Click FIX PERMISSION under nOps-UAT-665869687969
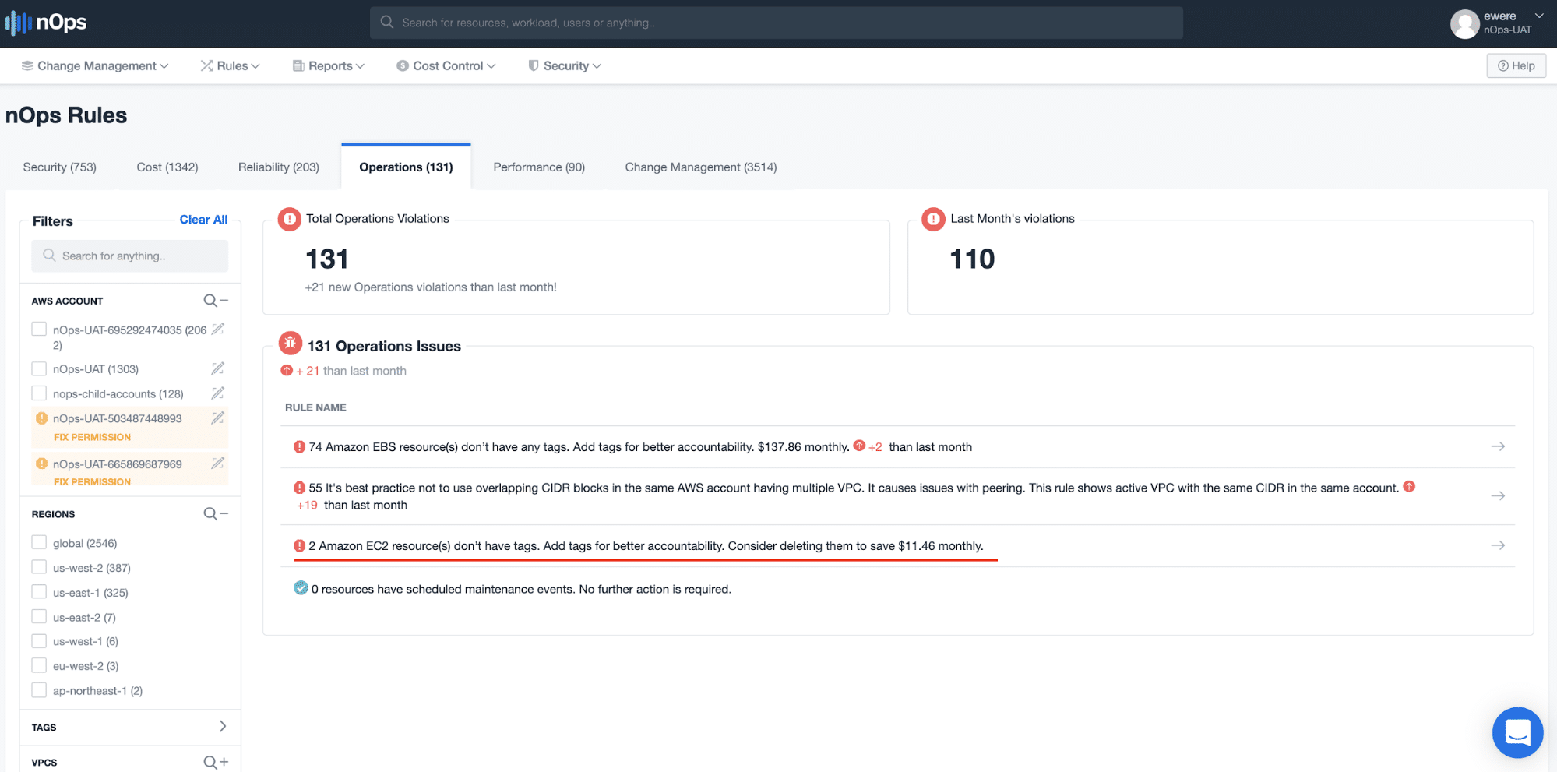1557x772 pixels. 92,482
